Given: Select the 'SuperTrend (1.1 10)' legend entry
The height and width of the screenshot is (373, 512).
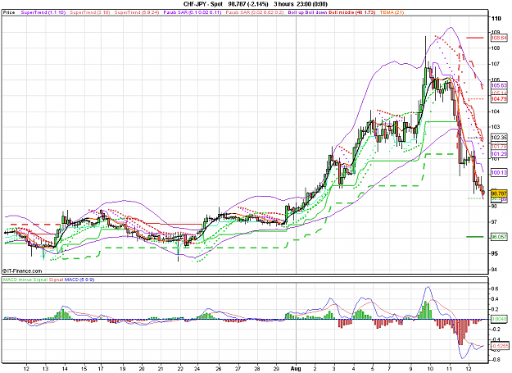Looking at the screenshot, I should click(x=43, y=12).
